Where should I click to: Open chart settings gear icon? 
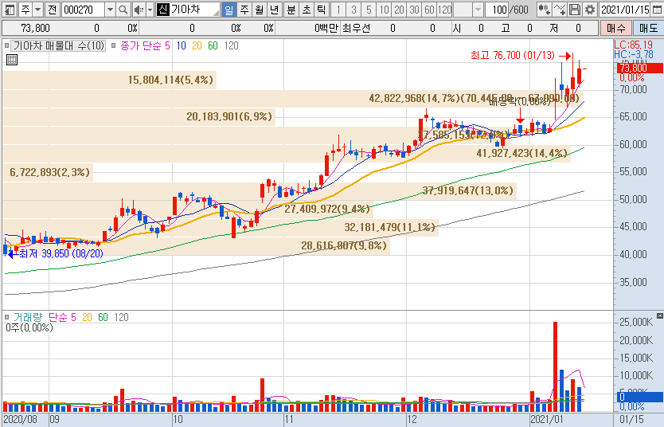(x=589, y=10)
